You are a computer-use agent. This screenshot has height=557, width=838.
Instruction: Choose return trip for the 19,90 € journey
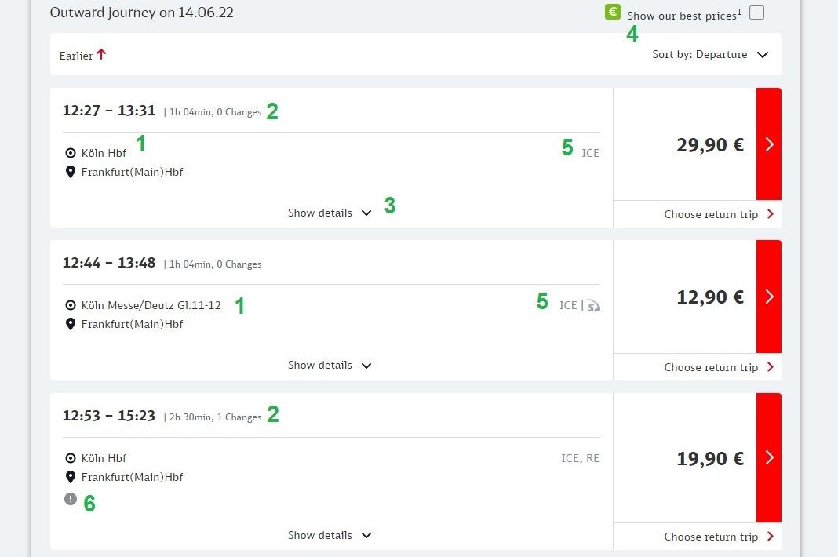[x=709, y=537]
